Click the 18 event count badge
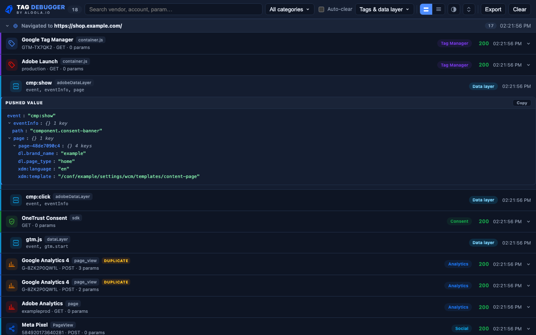This screenshot has height=335, width=536. 75,9
